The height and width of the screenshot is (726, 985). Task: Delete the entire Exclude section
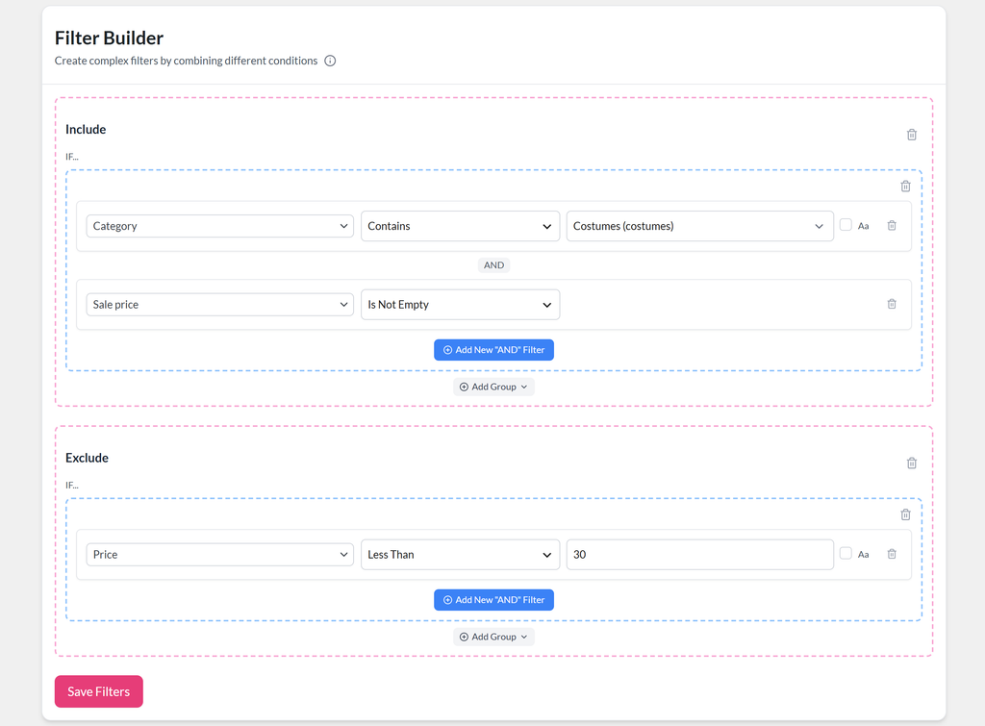912,463
